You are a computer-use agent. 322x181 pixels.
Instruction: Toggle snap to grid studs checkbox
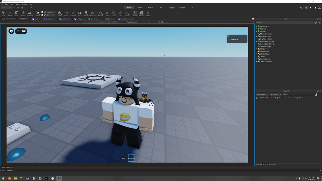[42, 12]
